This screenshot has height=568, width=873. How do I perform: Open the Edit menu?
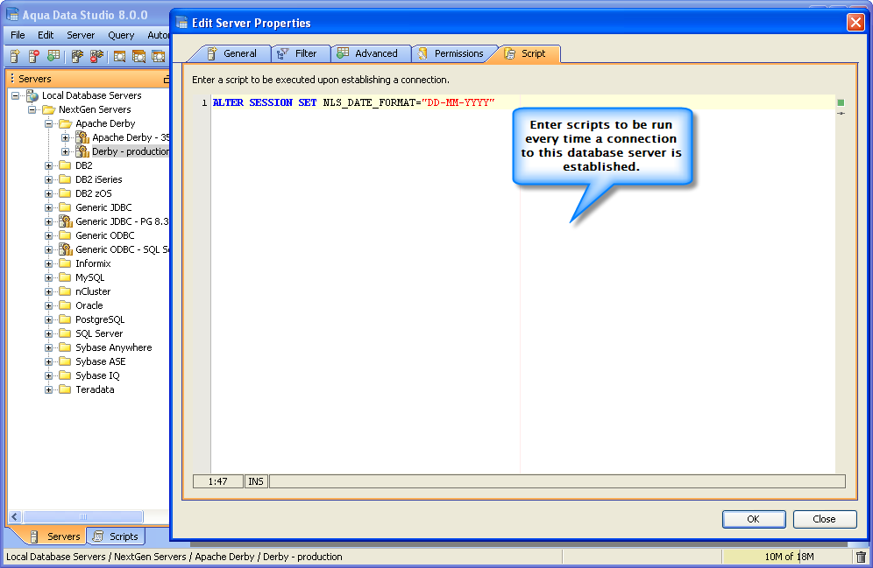[46, 35]
